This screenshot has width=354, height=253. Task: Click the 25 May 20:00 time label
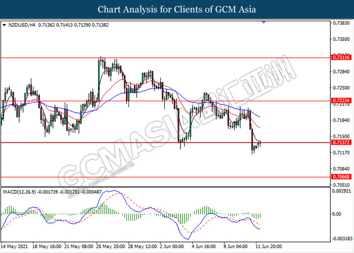[x=111, y=246]
